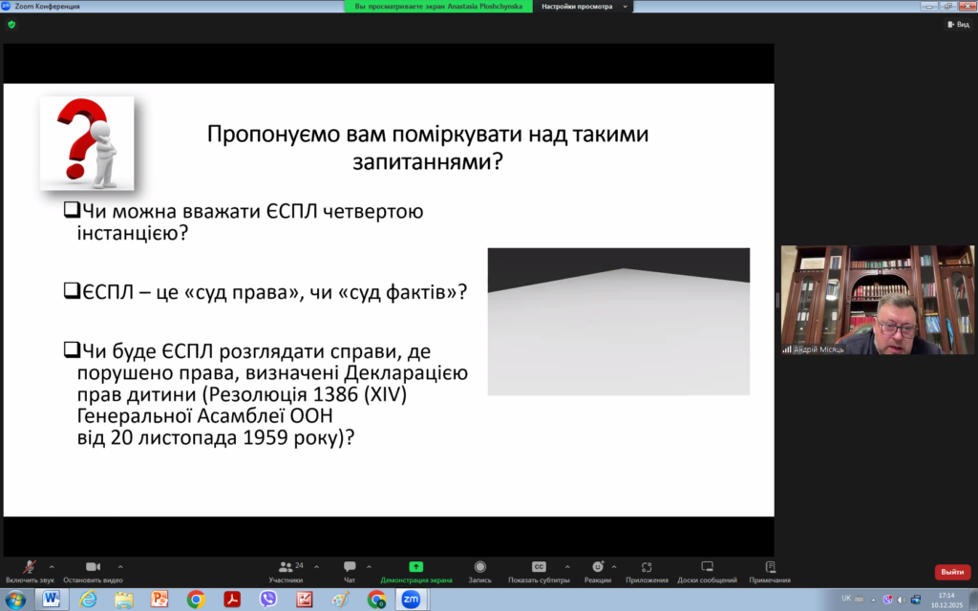Click Демонстрация экрана share screen icon
Screen dimensions: 978x611
[415, 567]
